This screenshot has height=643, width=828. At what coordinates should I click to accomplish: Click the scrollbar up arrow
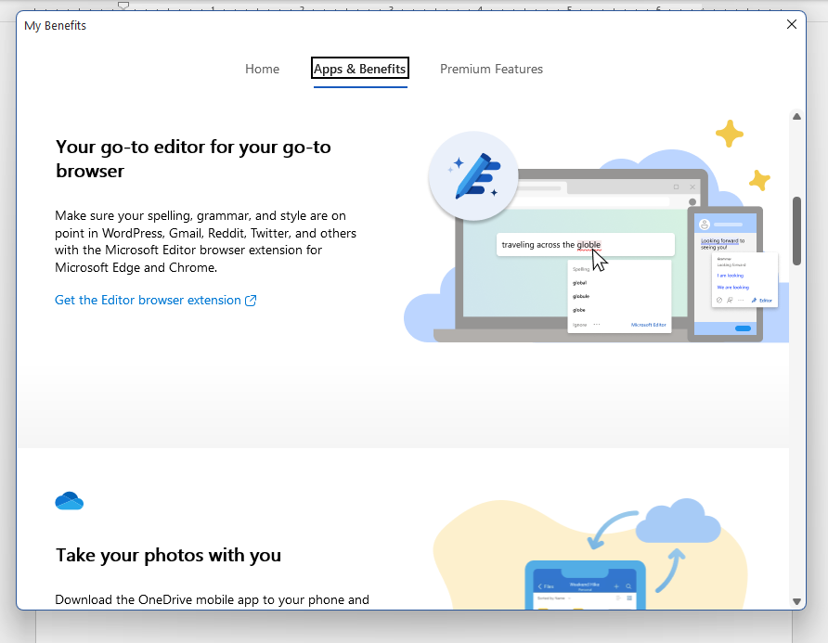[796, 117]
